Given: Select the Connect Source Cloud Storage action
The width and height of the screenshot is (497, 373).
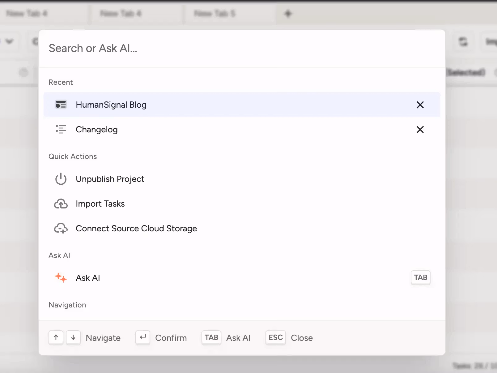Looking at the screenshot, I should coord(136,228).
